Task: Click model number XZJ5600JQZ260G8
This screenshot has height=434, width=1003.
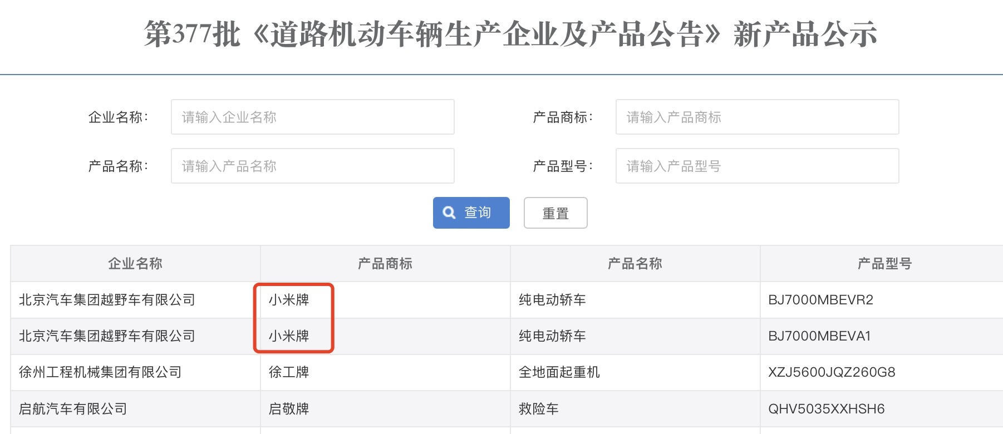Action: click(832, 372)
